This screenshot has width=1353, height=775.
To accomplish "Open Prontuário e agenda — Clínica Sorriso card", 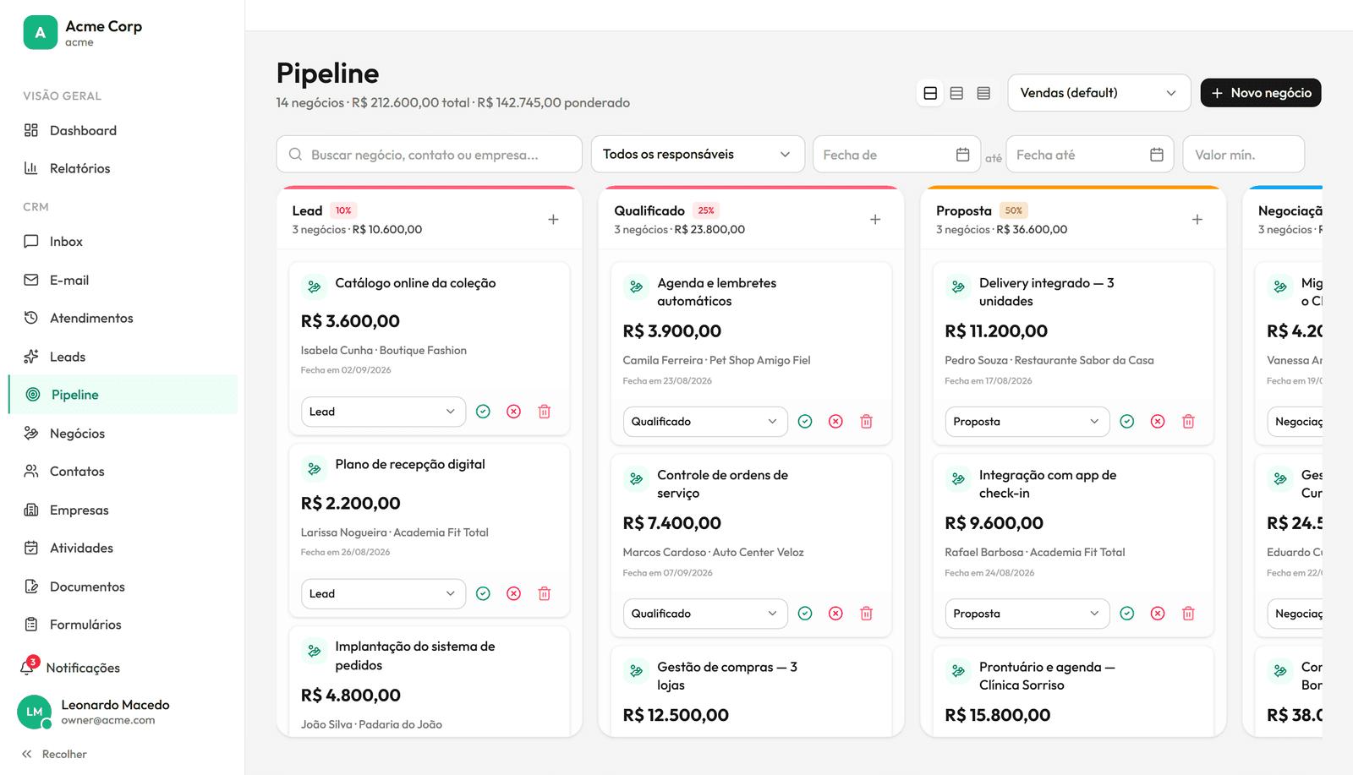I will [x=1073, y=691].
